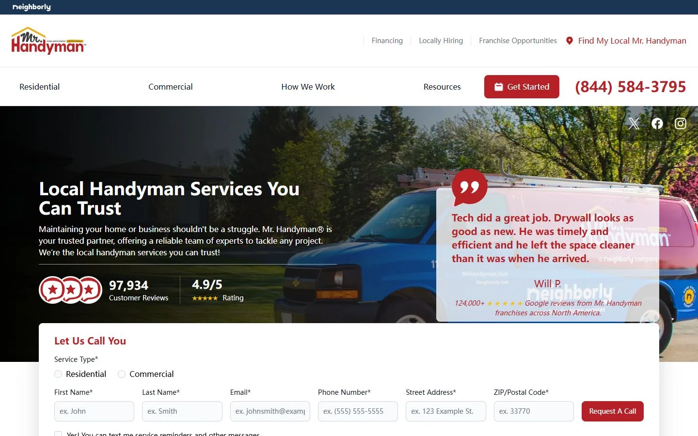Focus the Email input field

pos(270,411)
